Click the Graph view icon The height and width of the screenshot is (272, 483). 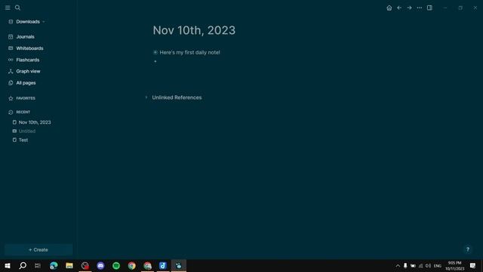point(11,71)
